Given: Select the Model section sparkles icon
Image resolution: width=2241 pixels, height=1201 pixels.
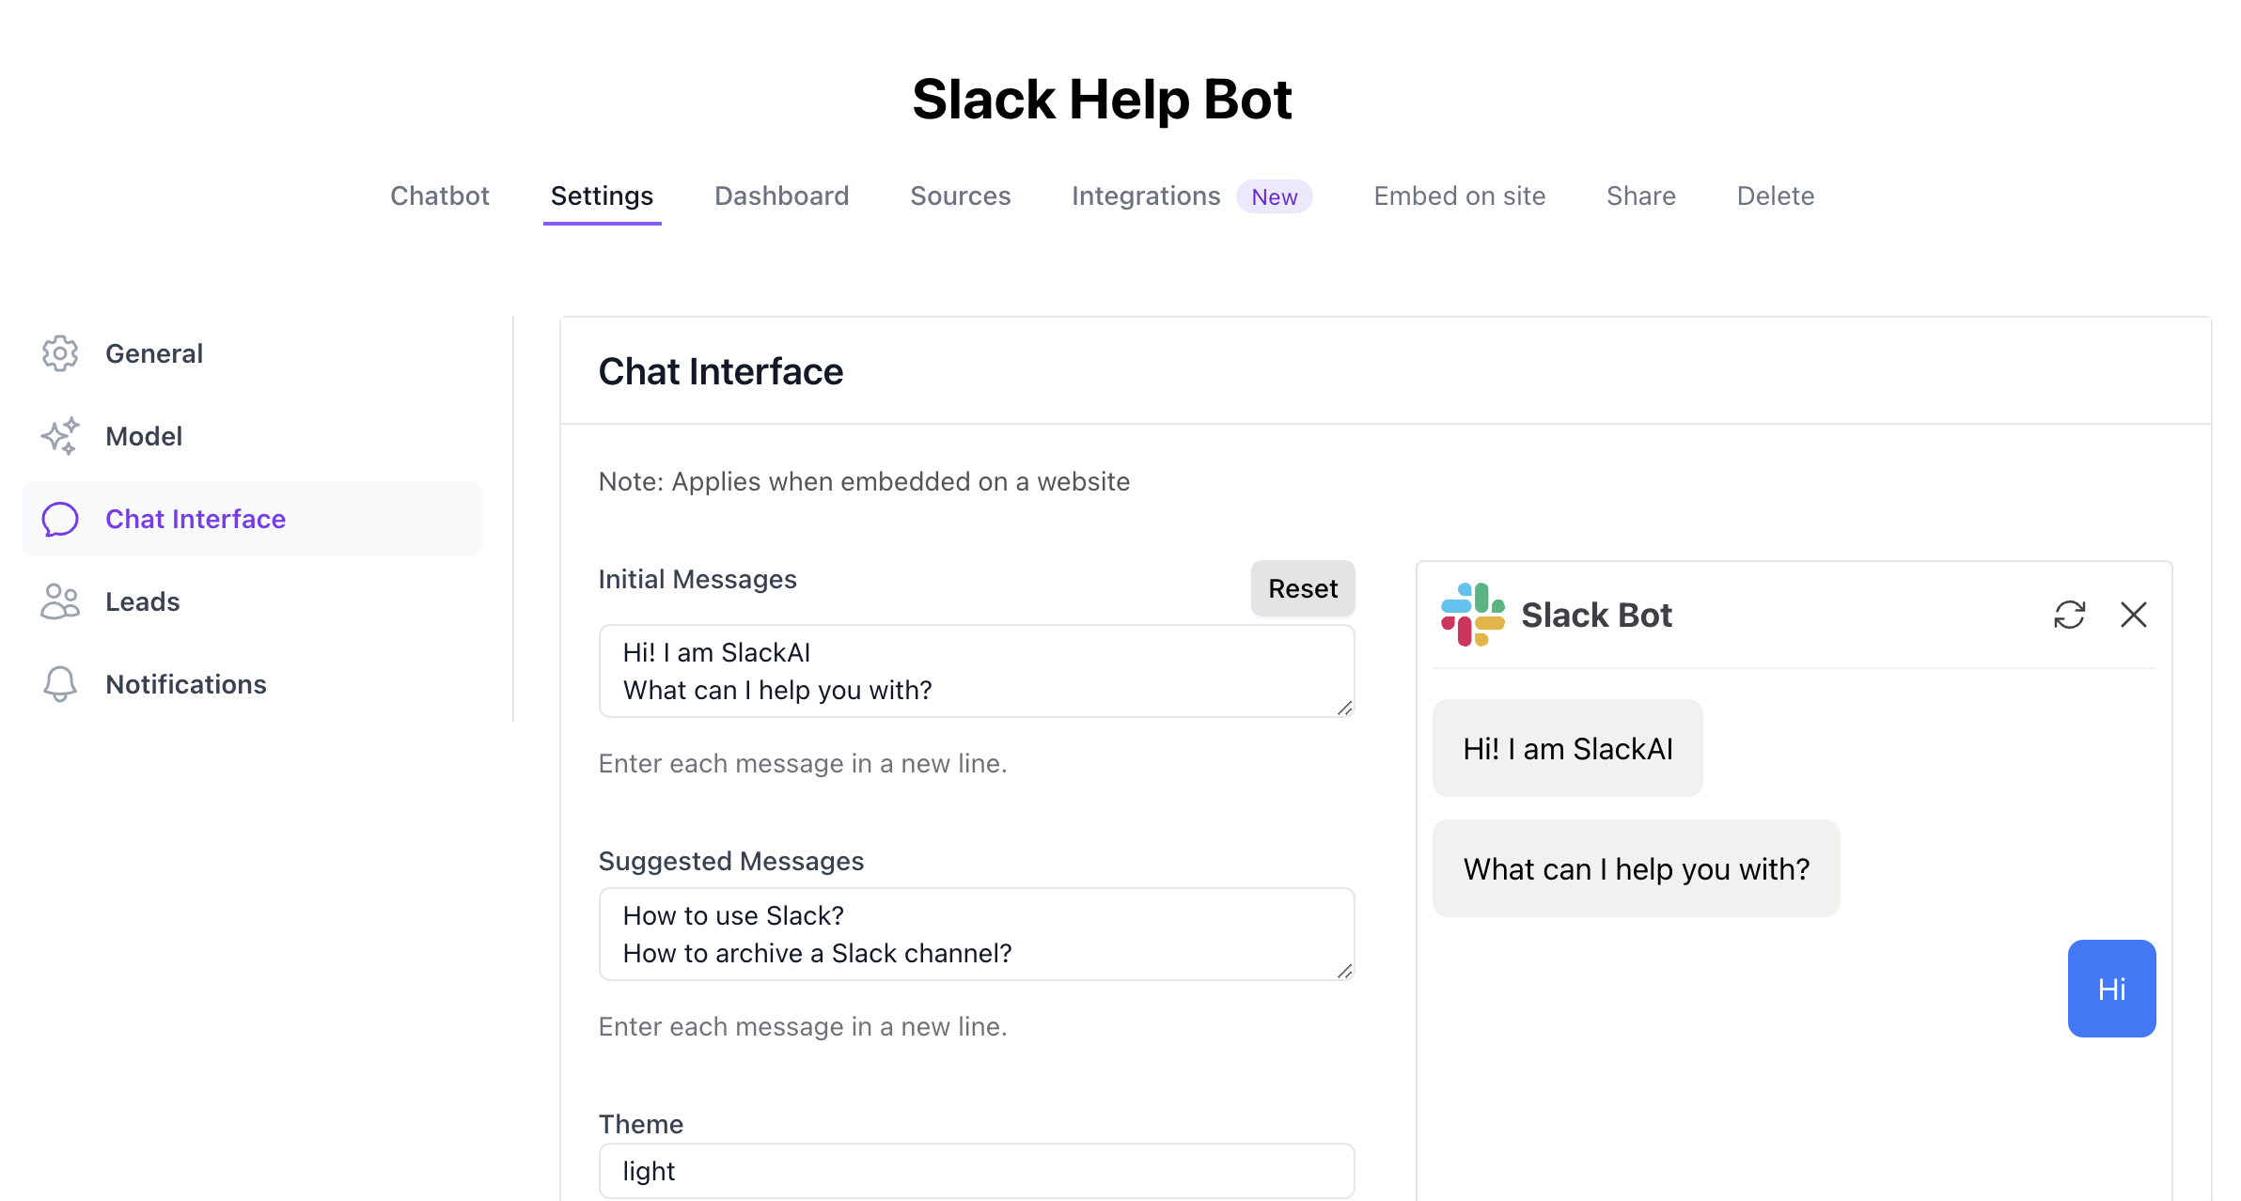Looking at the screenshot, I should click(x=59, y=436).
